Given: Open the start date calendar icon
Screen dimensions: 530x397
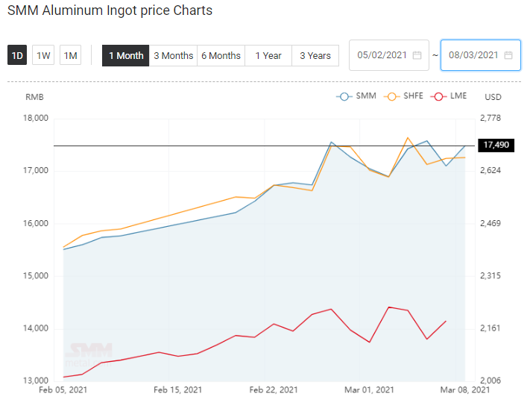Looking at the screenshot, I should pos(417,55).
